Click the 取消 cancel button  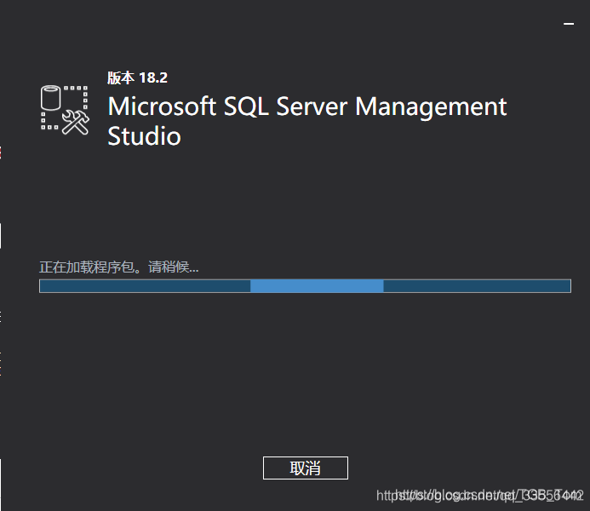point(305,468)
